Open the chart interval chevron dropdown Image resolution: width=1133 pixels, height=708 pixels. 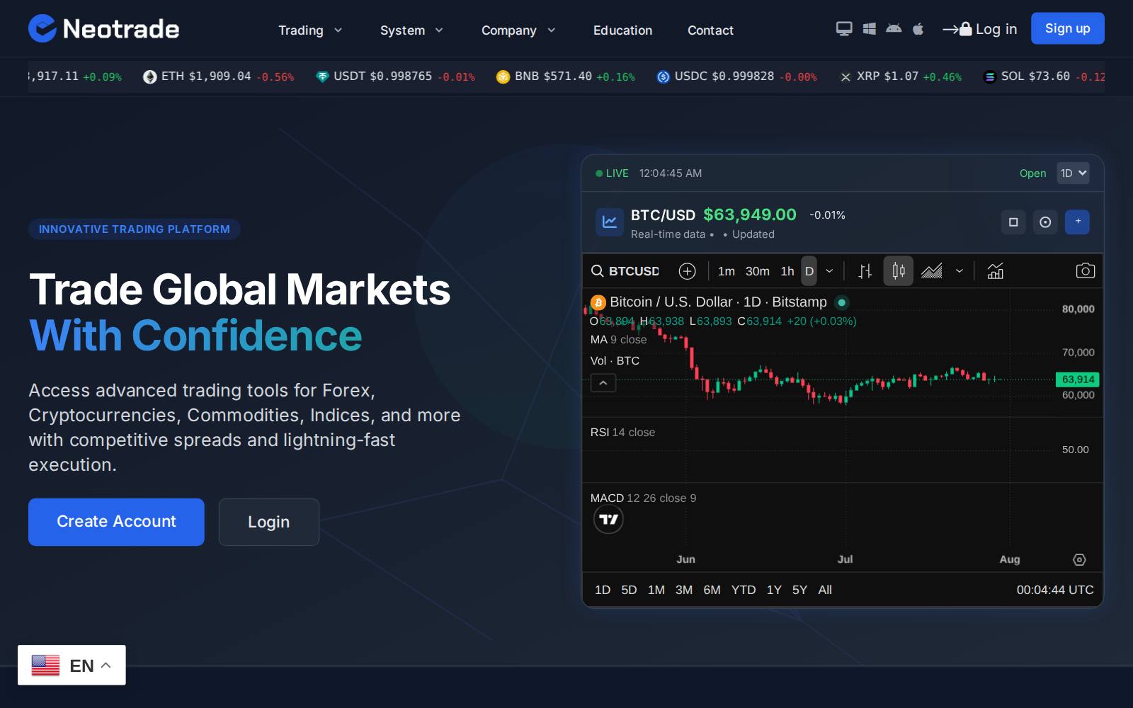pos(829,271)
